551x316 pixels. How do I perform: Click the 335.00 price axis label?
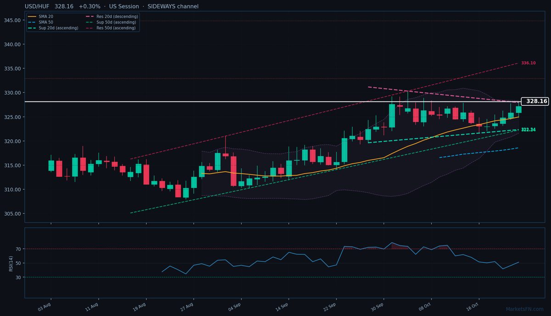[x=12, y=69]
